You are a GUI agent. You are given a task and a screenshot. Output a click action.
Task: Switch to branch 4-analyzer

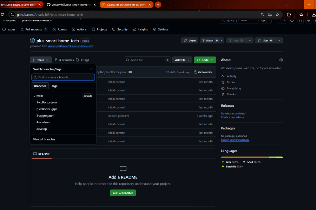coord(63,122)
